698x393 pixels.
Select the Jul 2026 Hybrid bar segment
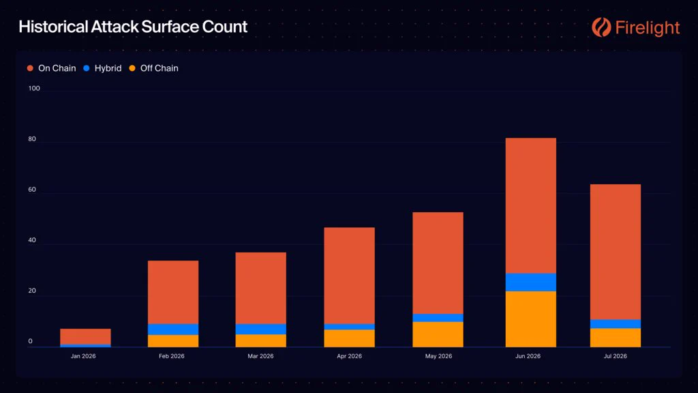(616, 324)
